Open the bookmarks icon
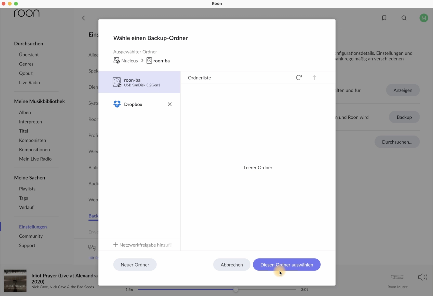This screenshot has height=296, width=433. pyautogui.click(x=384, y=18)
